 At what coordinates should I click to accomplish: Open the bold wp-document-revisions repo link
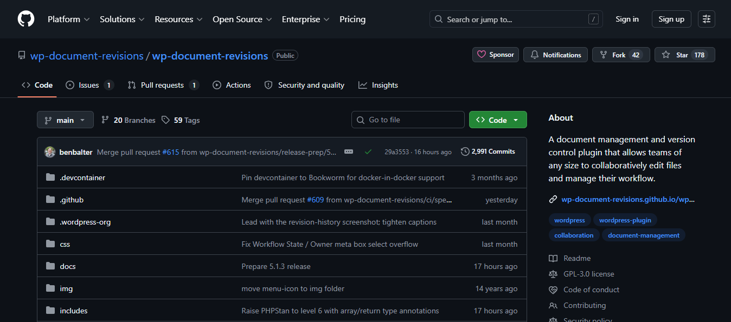pos(210,56)
